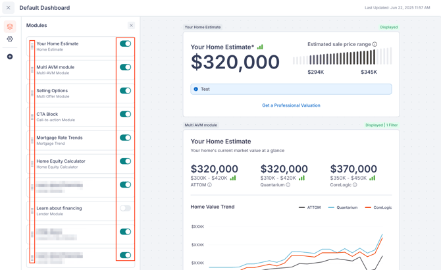The image size is (441, 270).
Task: Enable the Learn about financing toggle
Action: coord(125,208)
